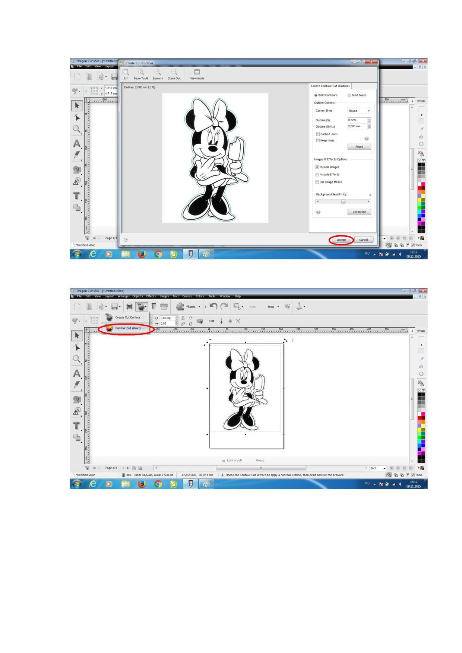
Task: Click the help icon beside the Vectorize button
Action: 319,212
